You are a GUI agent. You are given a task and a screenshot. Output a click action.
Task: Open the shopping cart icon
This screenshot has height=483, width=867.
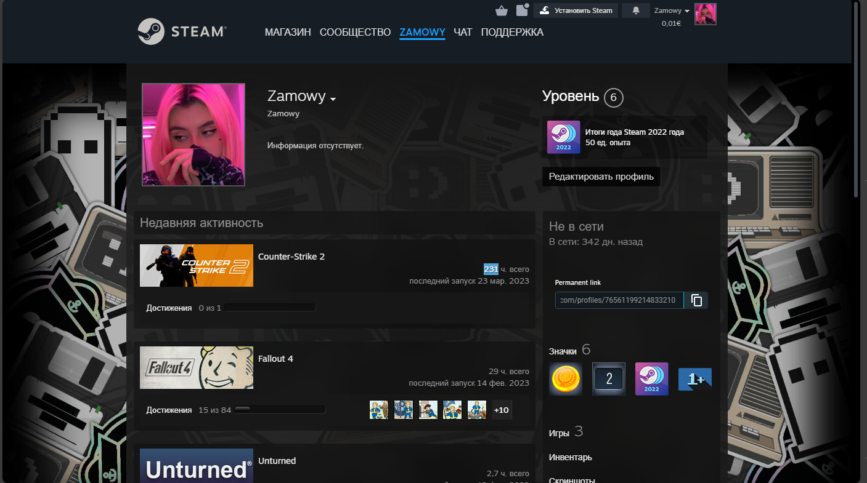point(502,10)
